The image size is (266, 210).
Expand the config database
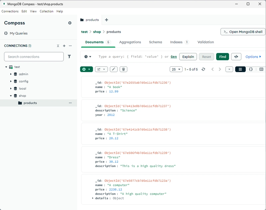point(11,81)
